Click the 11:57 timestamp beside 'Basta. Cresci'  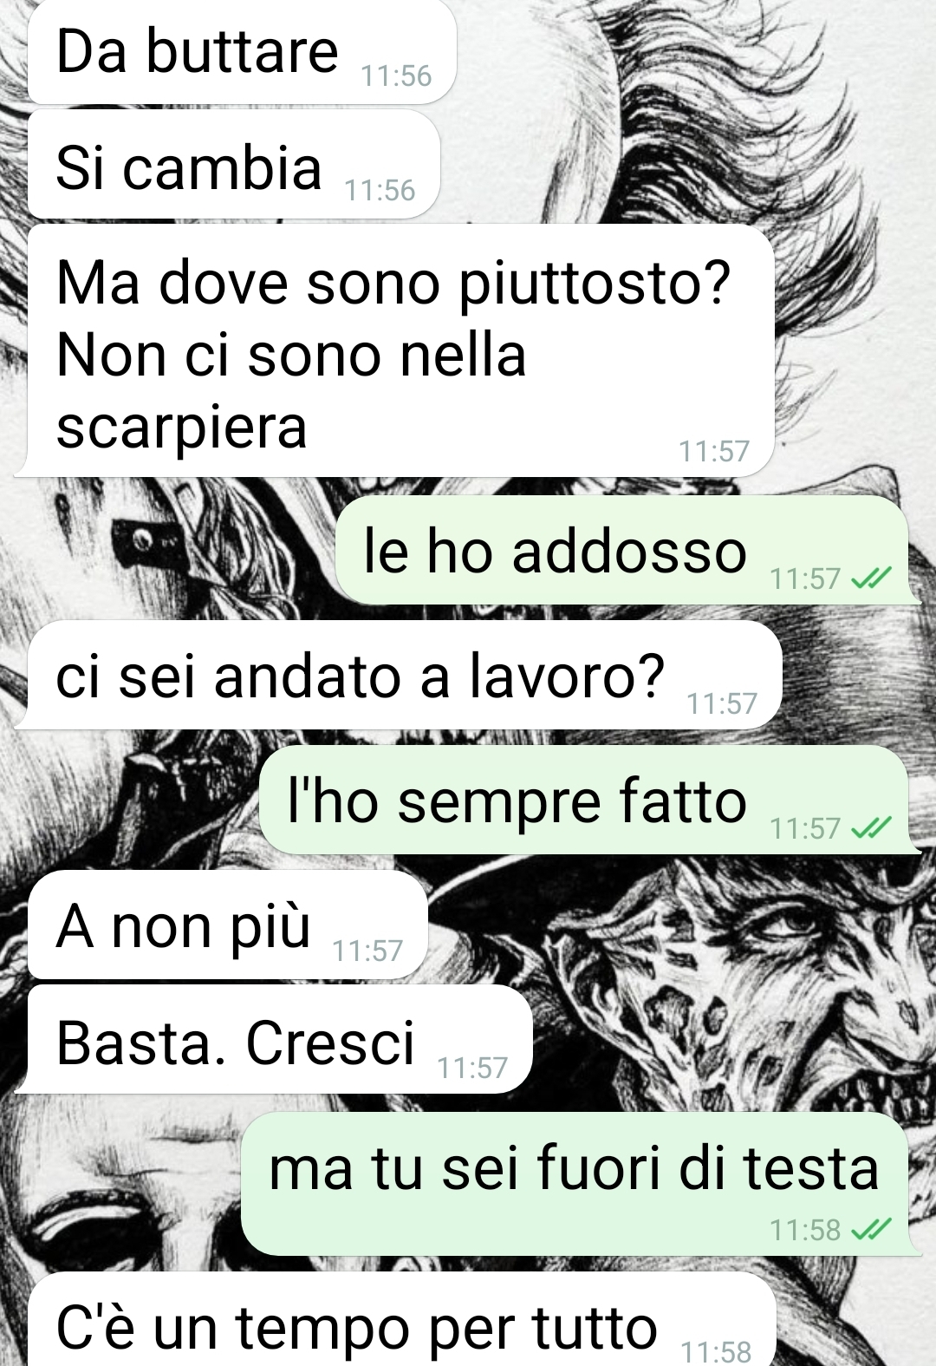(472, 1068)
